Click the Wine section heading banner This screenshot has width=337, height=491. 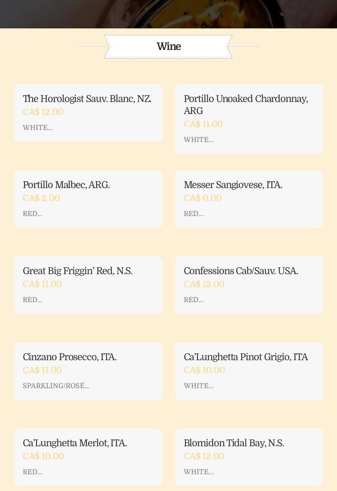click(168, 46)
